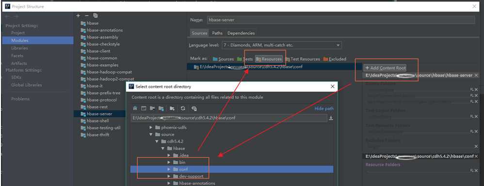Select the hbase-annotations module in list
This screenshot has width=484, height=186.
(x=101, y=30)
